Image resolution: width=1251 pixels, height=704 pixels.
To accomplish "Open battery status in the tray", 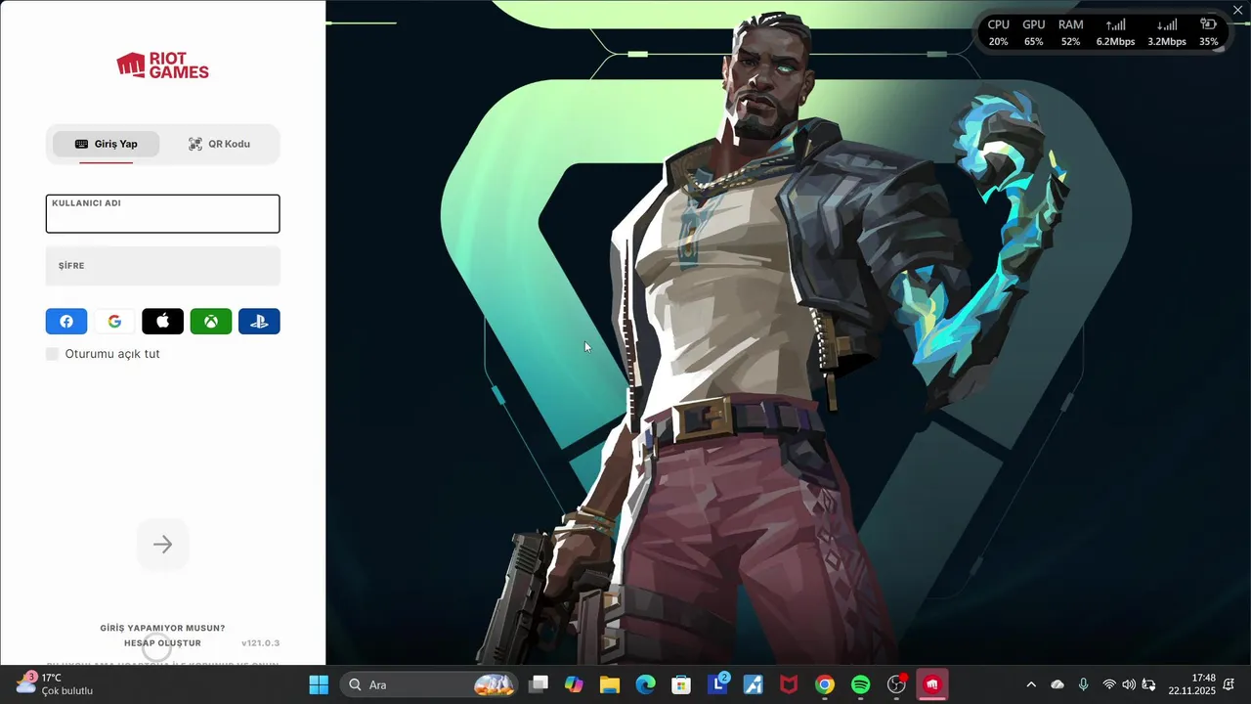I will (x=1149, y=684).
